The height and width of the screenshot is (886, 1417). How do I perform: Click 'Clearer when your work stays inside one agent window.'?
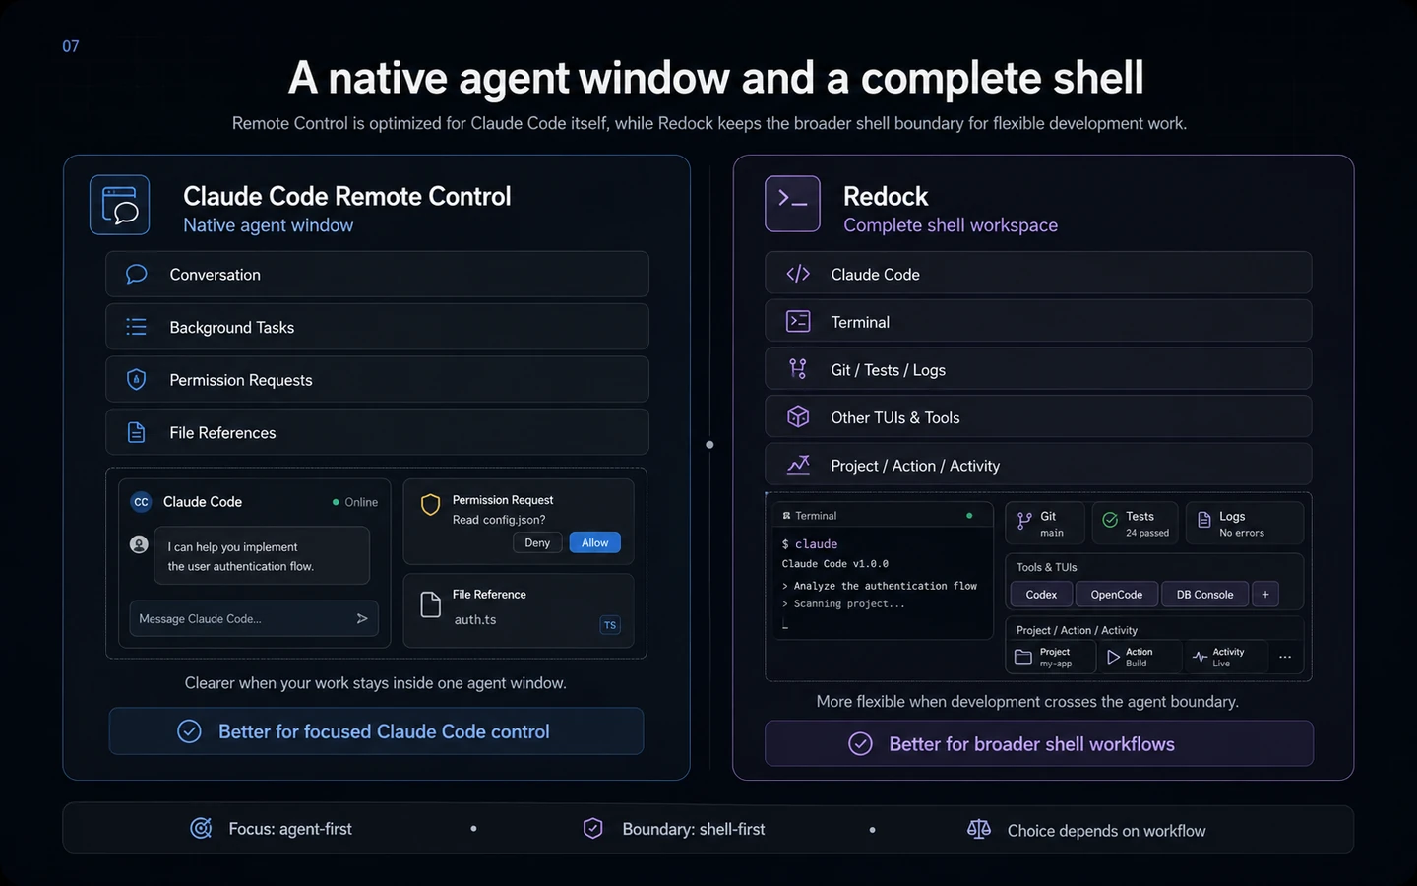376,682
